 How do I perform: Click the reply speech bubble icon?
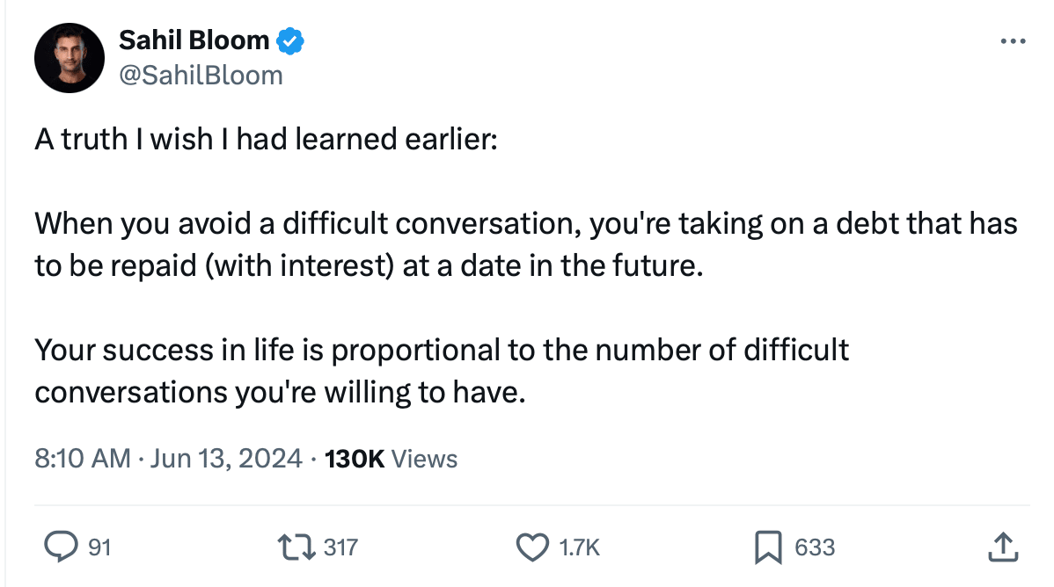tap(60, 547)
